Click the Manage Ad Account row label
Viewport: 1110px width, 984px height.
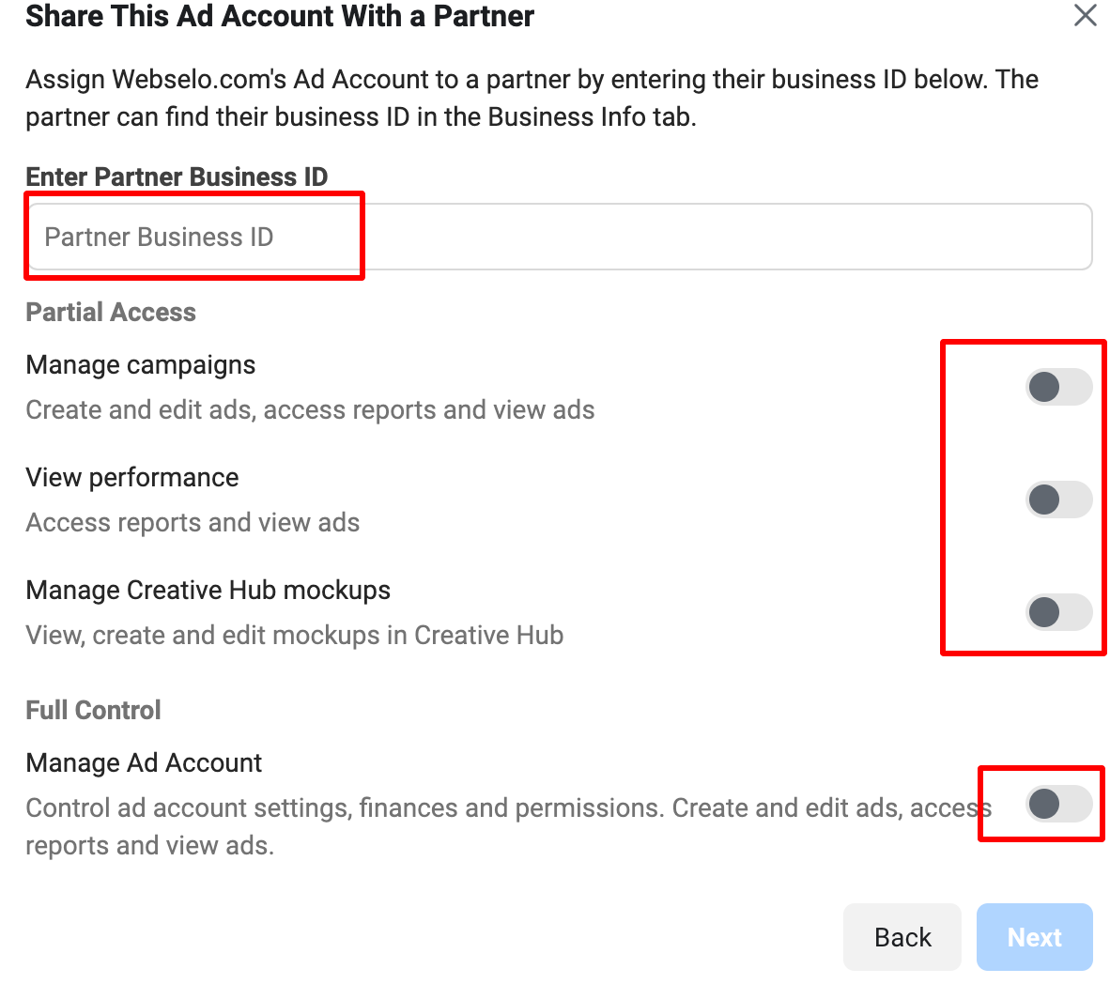(144, 762)
